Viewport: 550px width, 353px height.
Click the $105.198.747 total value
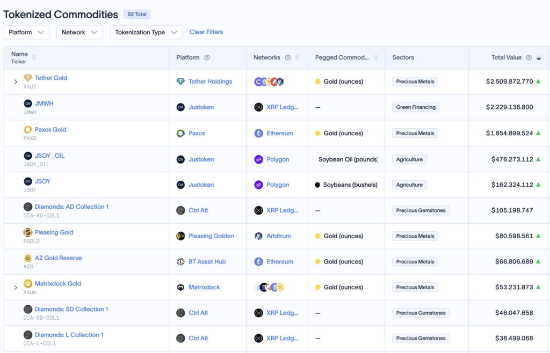pos(512,210)
